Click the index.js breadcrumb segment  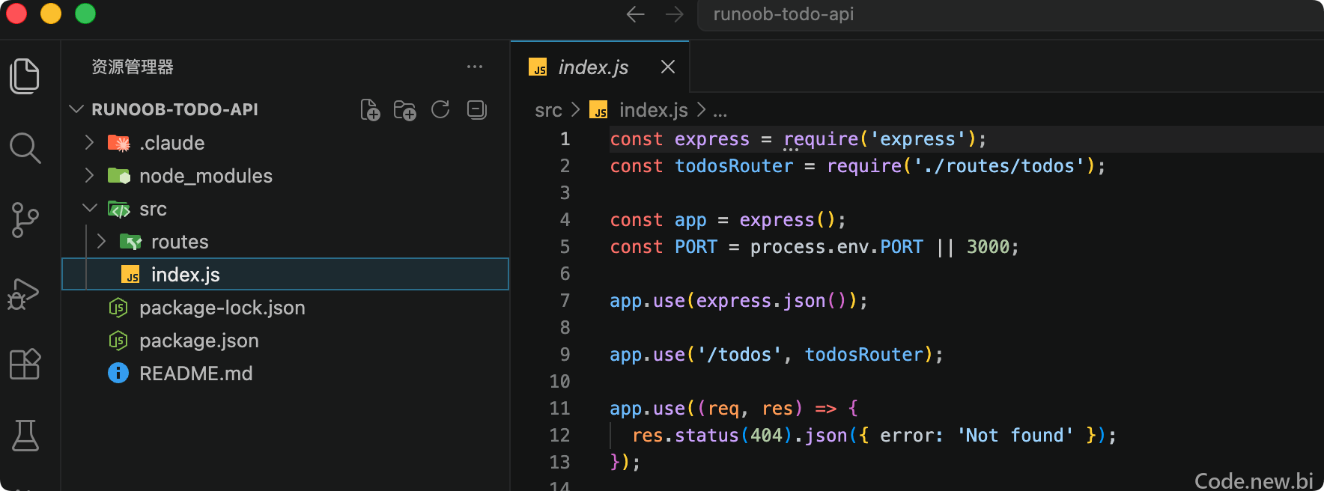pos(653,110)
